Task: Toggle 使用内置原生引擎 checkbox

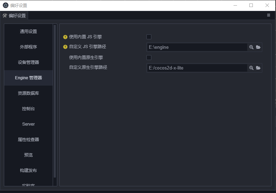Action: pyautogui.click(x=149, y=58)
